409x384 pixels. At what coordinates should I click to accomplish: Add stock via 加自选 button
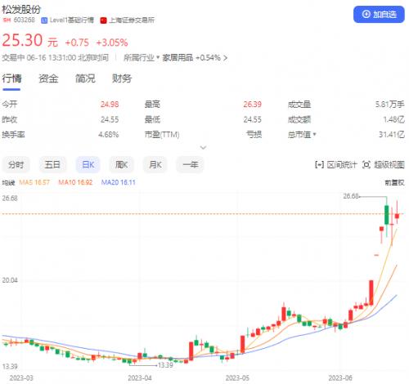point(379,15)
